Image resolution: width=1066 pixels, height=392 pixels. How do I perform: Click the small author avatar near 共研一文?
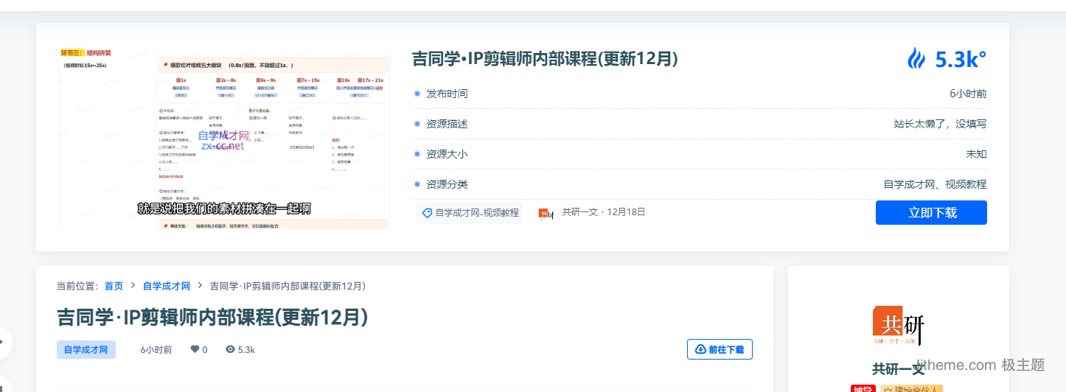(x=546, y=213)
